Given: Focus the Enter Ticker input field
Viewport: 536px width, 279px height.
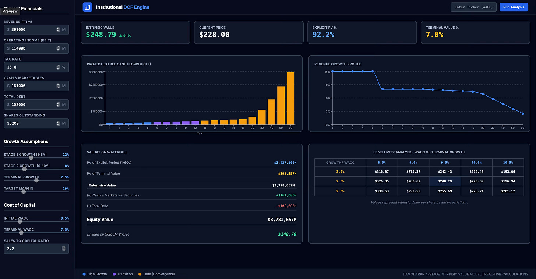Looking at the screenshot, I should click(x=474, y=7).
